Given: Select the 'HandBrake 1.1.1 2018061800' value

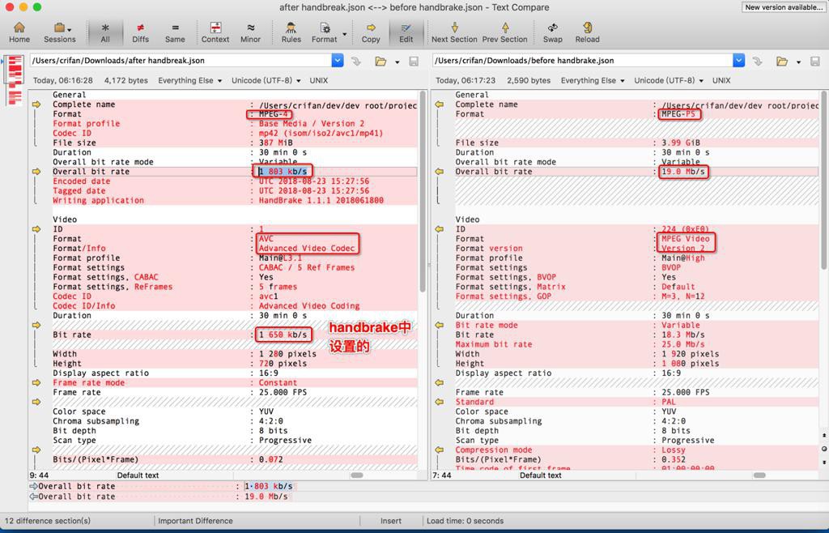Looking at the screenshot, I should 321,200.
